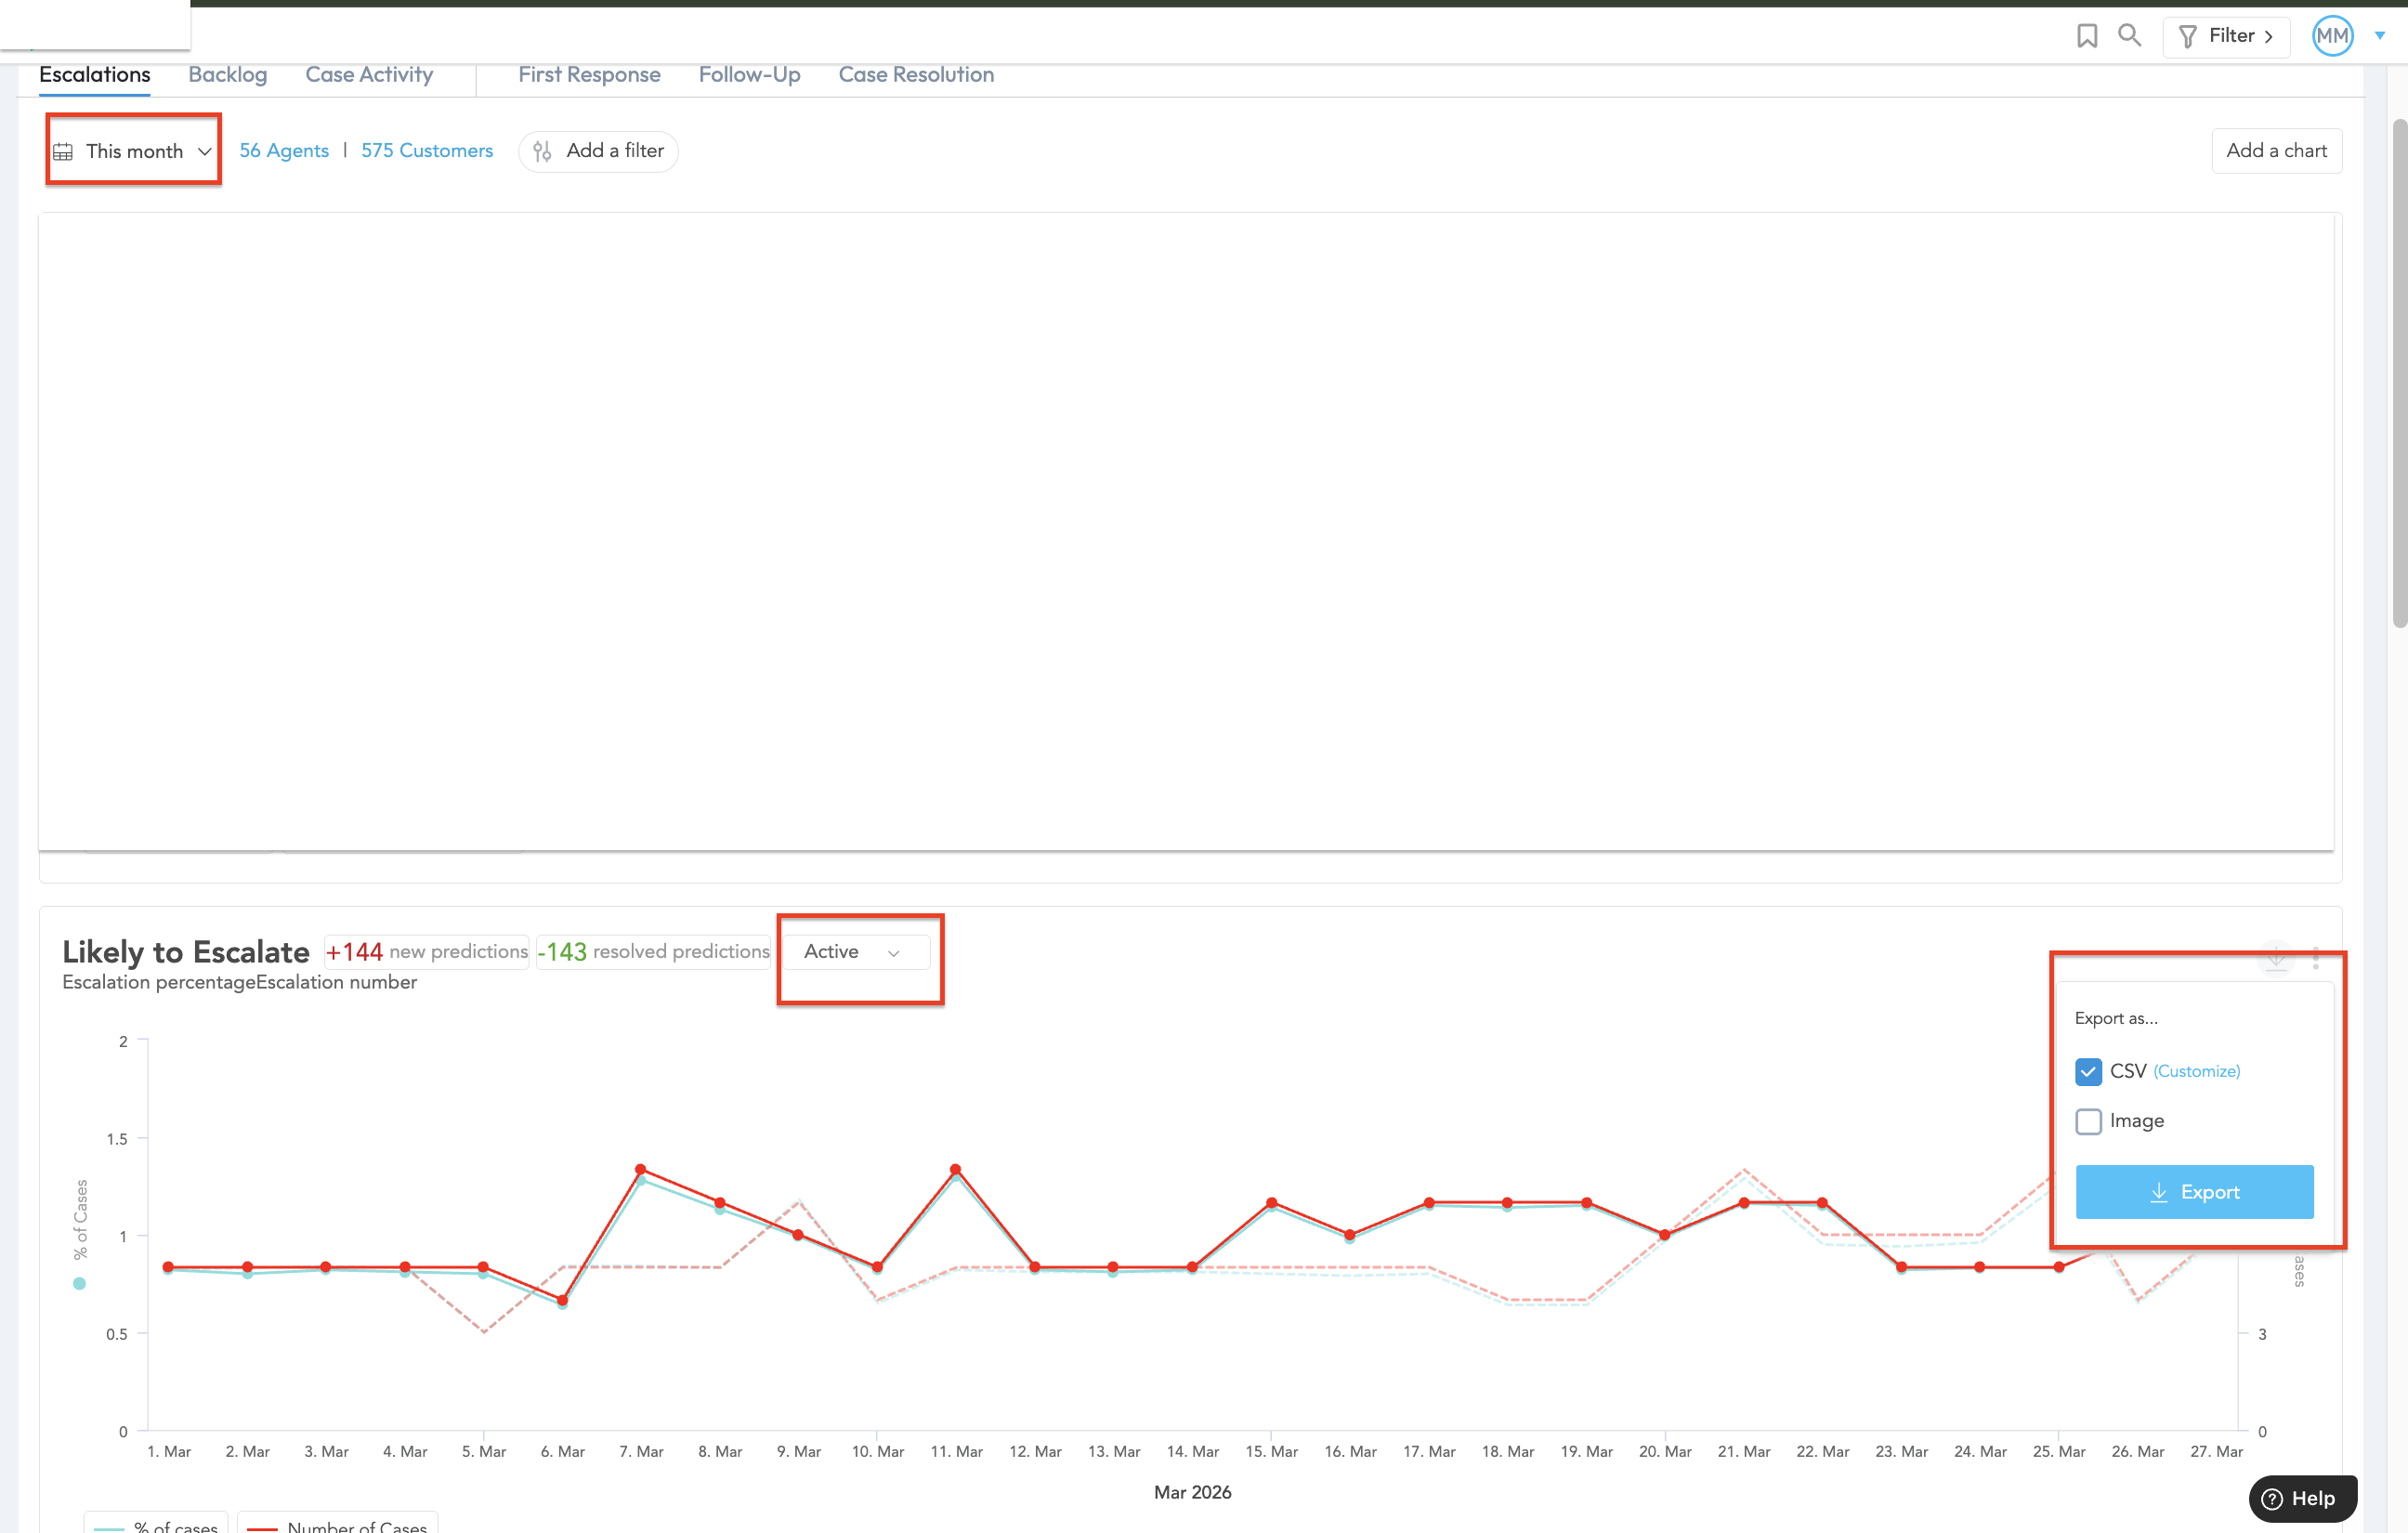Screen dimensions: 2408x1533
Task: Click the calendar icon beside This month
Action: pos(63,152)
